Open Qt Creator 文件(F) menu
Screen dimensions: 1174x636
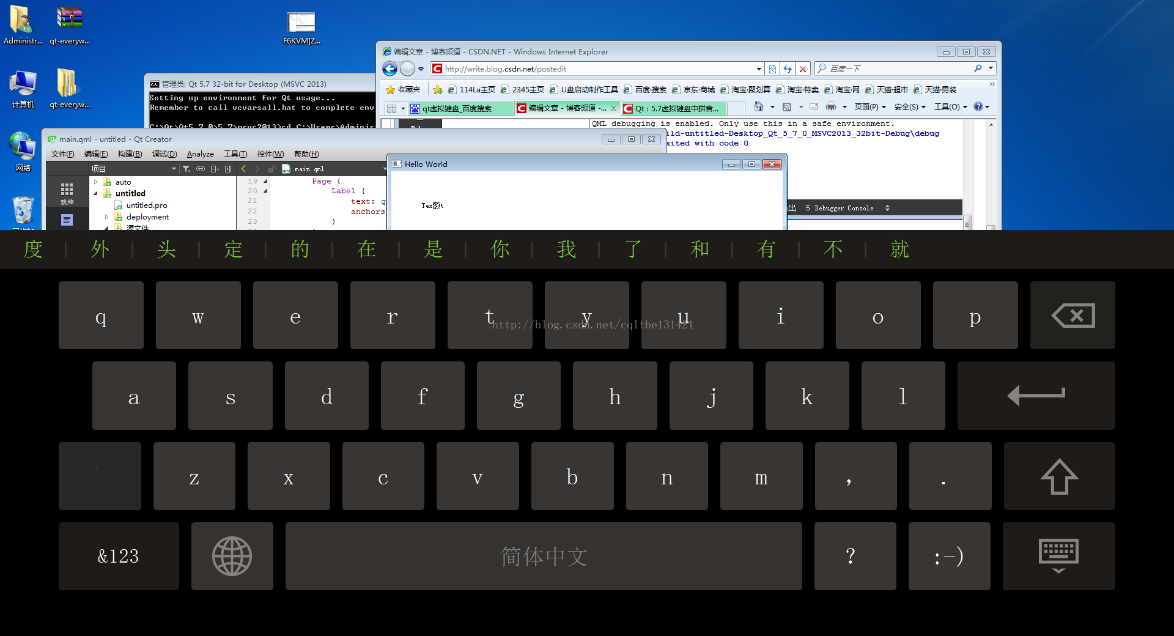(62, 154)
